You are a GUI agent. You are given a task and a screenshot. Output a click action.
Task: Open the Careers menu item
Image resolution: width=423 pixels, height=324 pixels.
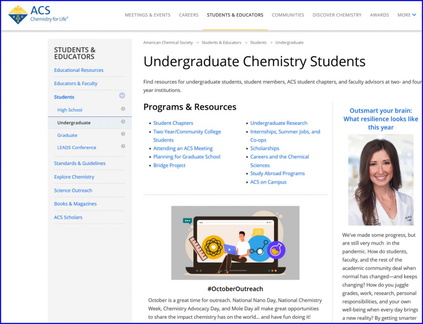tap(188, 15)
